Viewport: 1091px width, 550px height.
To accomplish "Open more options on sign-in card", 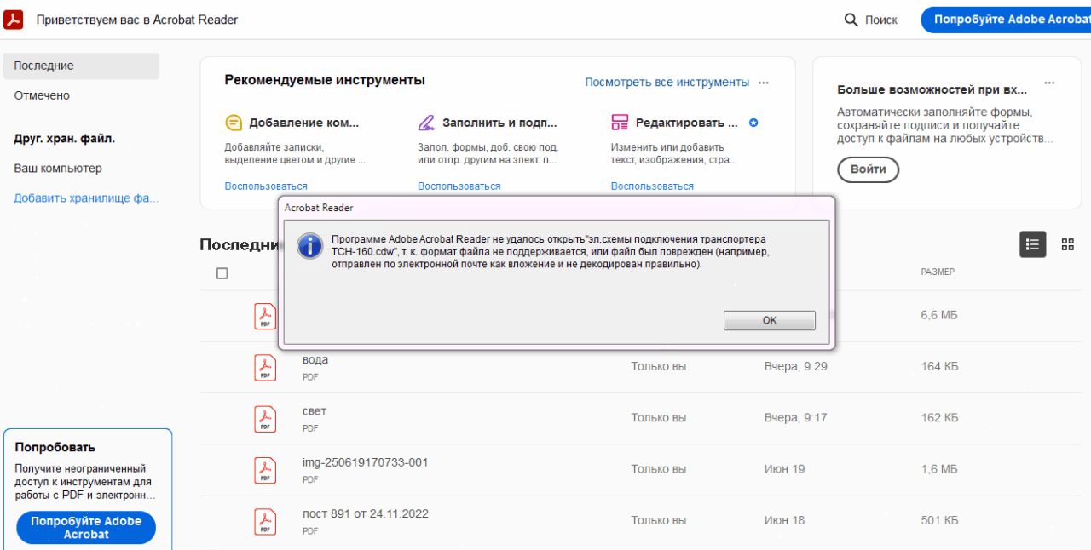I will coord(1050,83).
